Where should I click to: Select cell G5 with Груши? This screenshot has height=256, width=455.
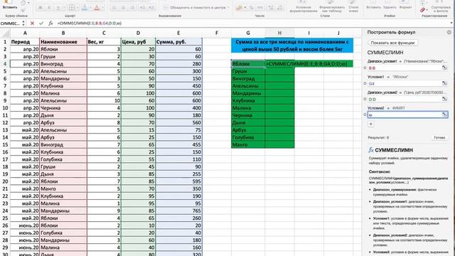coord(248,71)
